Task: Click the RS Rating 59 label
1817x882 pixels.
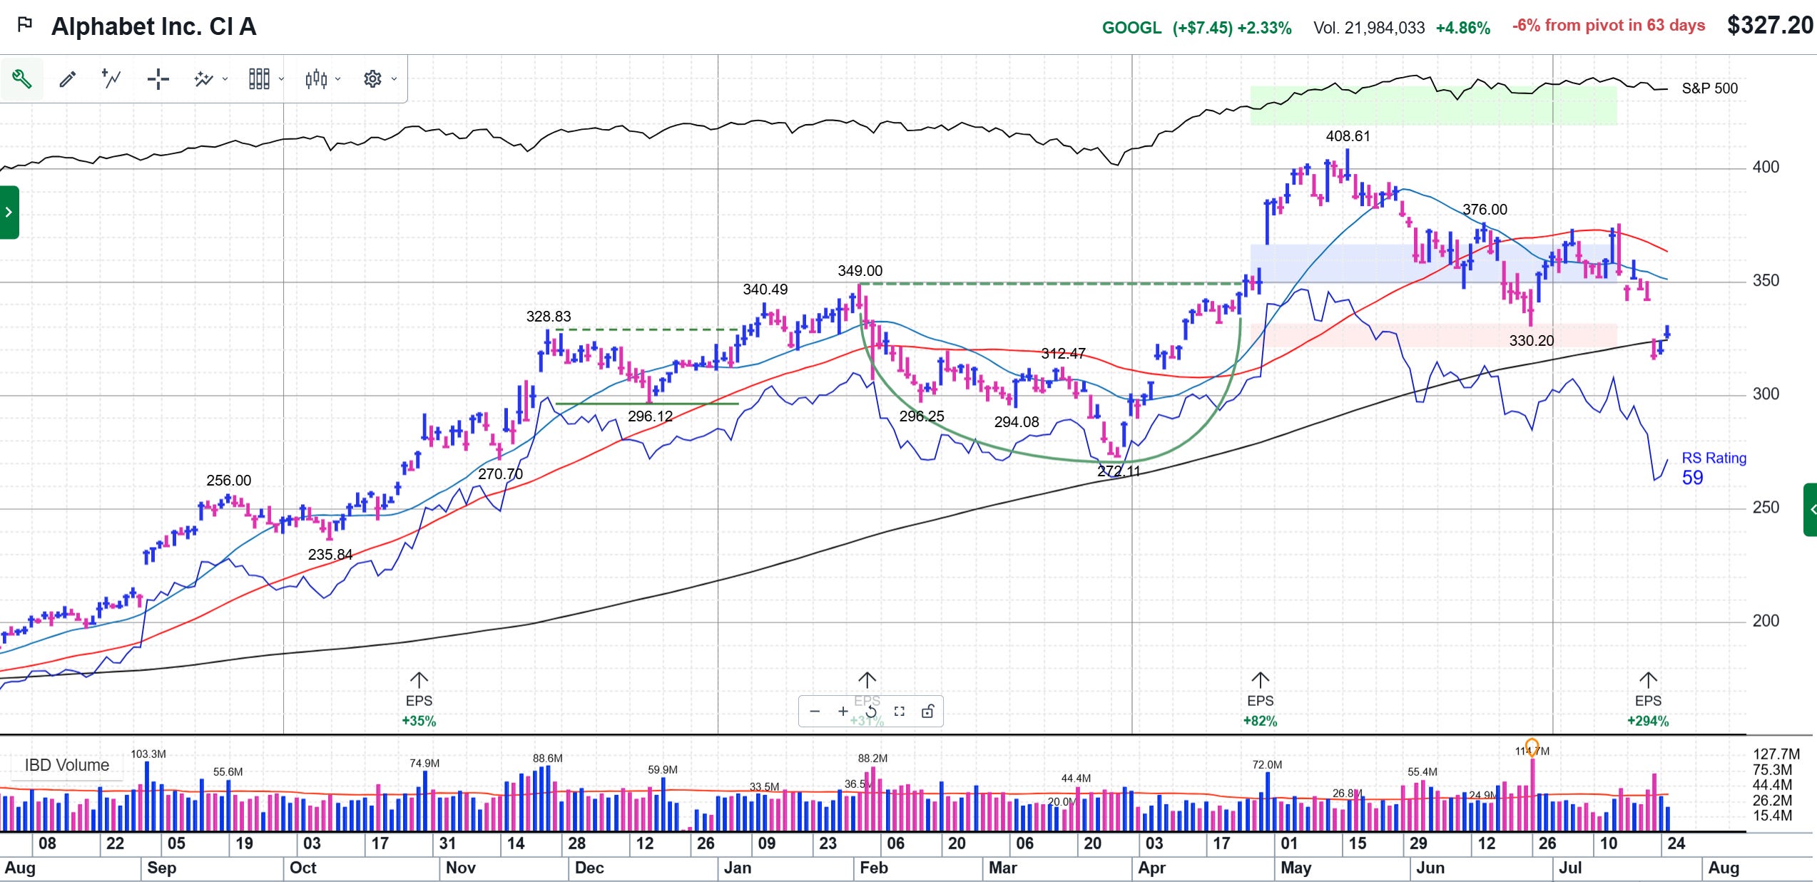Action: click(x=1714, y=468)
